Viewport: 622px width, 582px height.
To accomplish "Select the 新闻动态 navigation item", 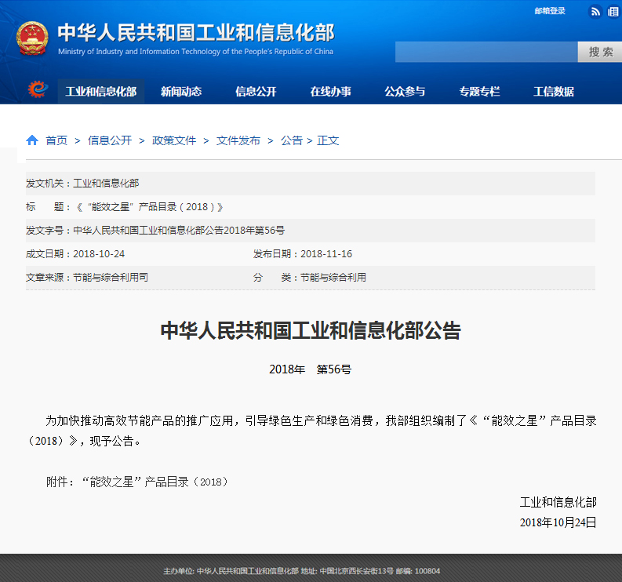I will point(181,92).
